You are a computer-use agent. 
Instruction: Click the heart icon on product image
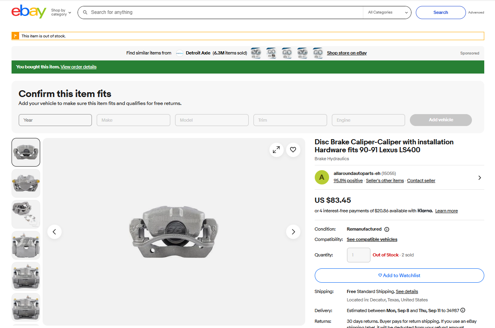coord(293,150)
